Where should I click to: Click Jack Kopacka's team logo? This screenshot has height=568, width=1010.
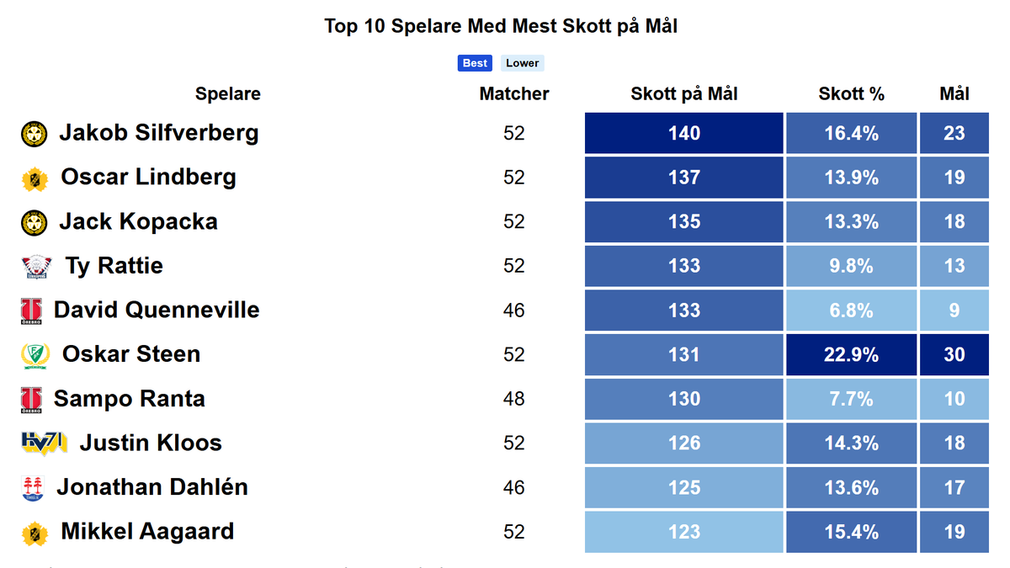tap(34, 222)
